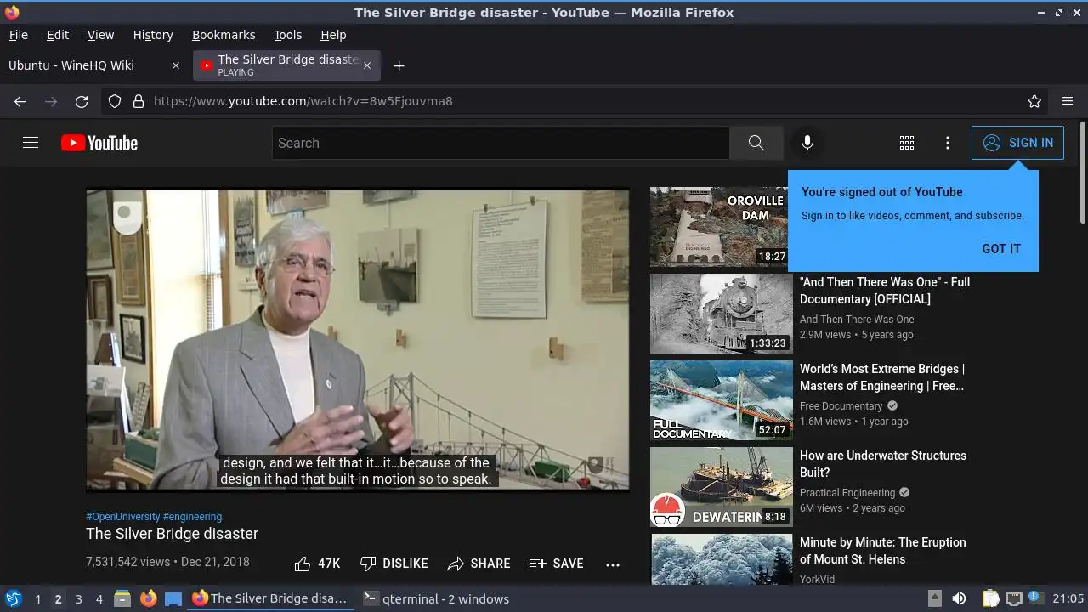Viewport: 1088px width, 612px height.
Task: Open the Edit menu
Action: [58, 35]
